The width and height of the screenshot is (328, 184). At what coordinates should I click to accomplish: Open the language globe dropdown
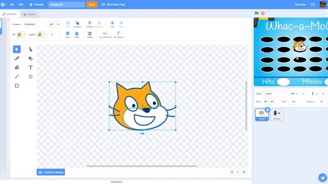(x=4, y=5)
